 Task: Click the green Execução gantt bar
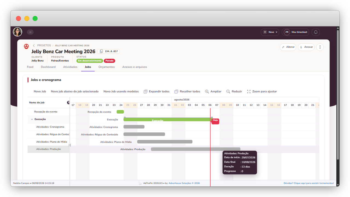(x=168, y=120)
